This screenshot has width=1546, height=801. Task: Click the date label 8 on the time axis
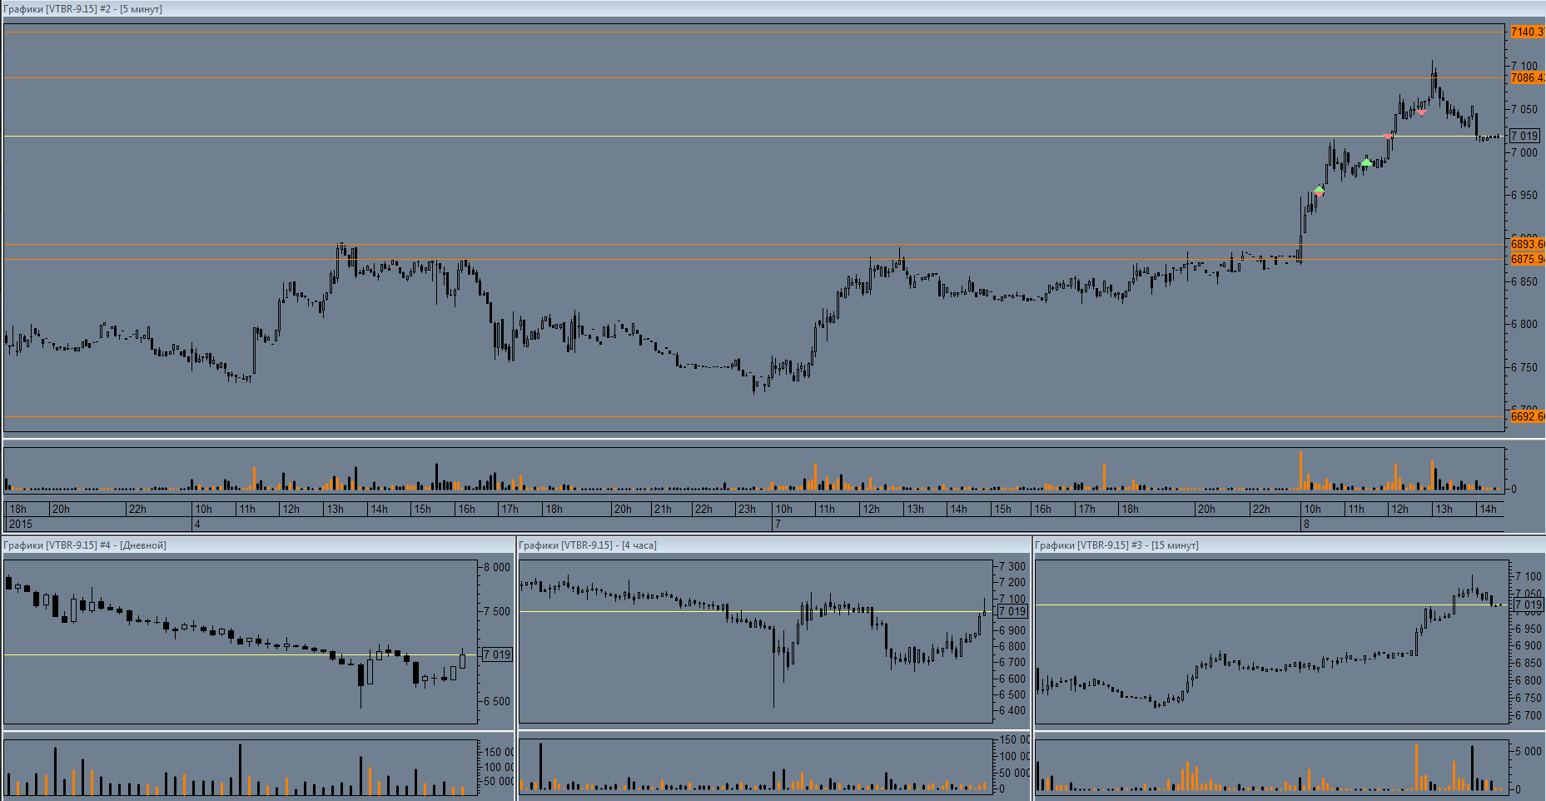click(x=1306, y=524)
